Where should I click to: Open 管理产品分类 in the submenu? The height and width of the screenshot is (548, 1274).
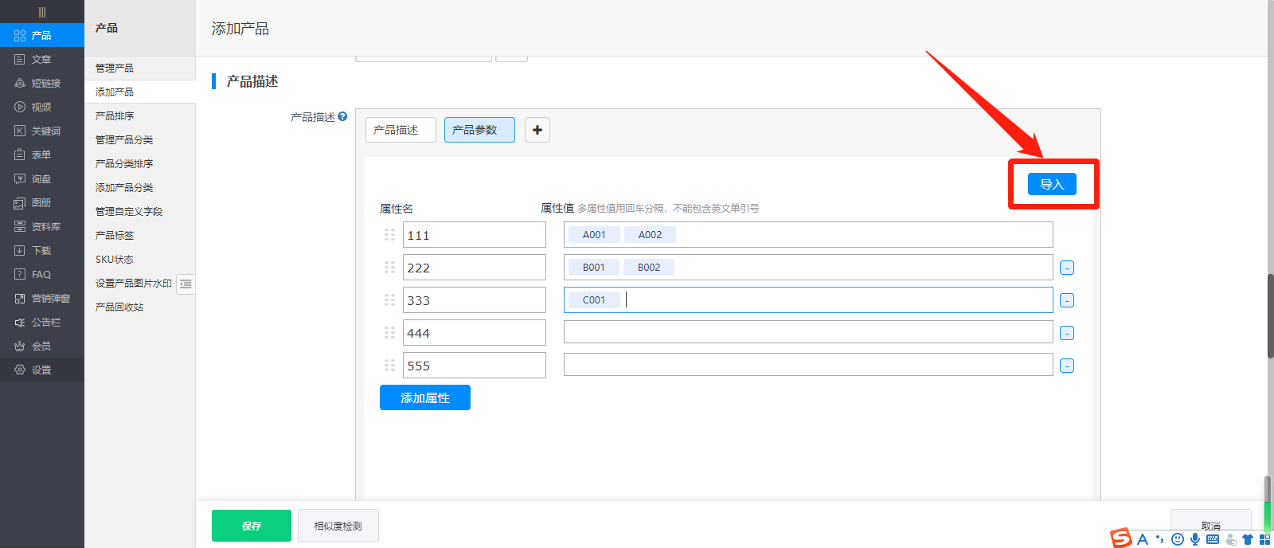(x=124, y=140)
